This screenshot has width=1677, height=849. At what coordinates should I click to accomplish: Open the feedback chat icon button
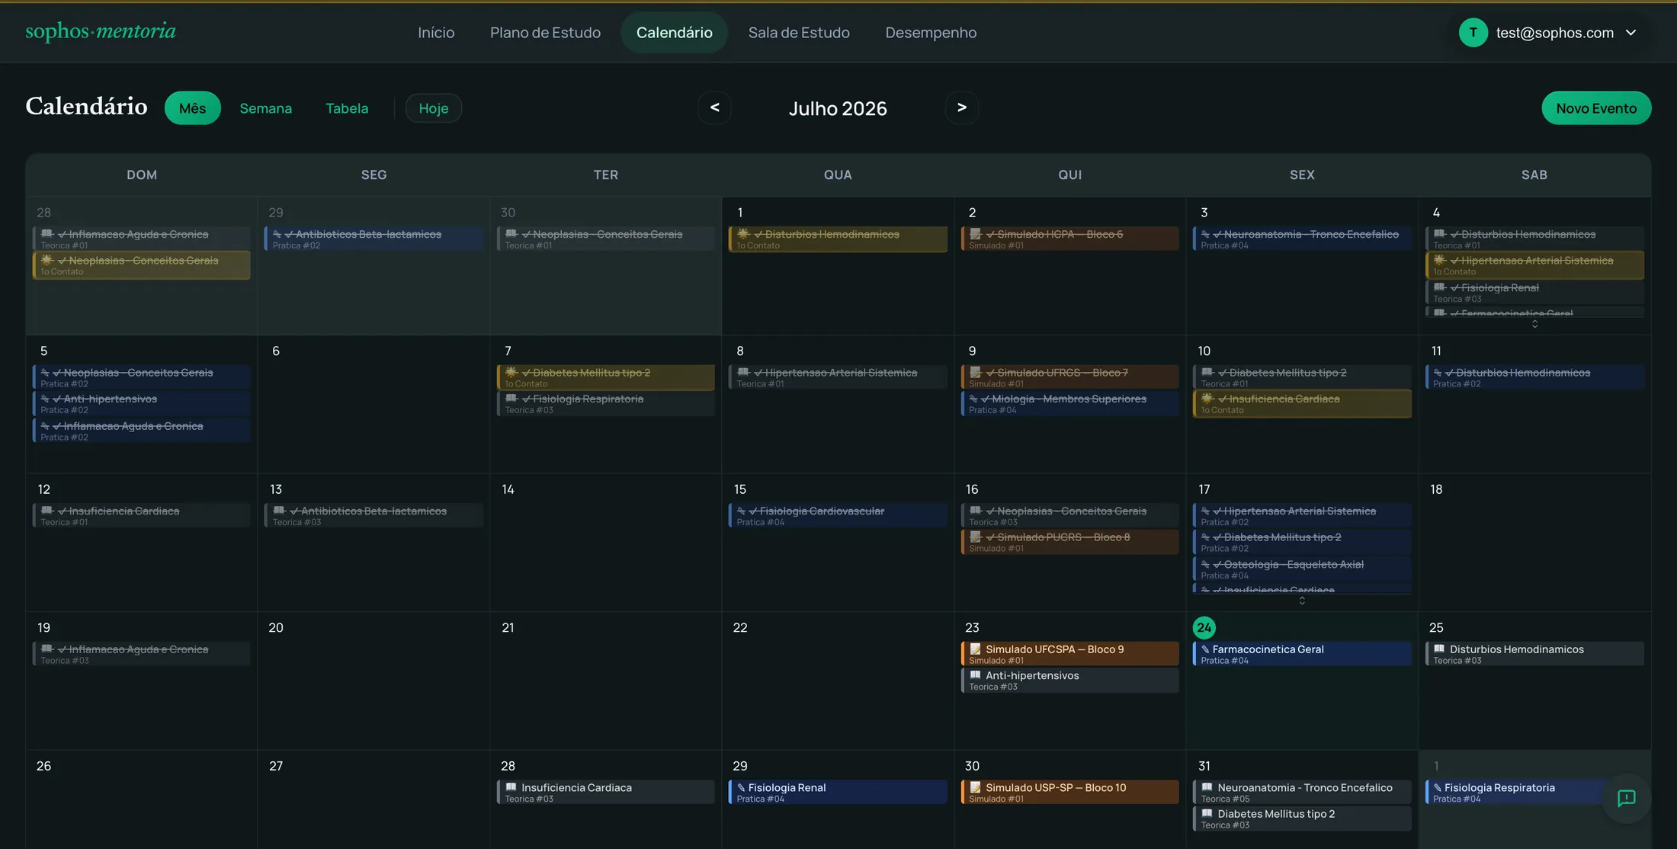[x=1626, y=798]
